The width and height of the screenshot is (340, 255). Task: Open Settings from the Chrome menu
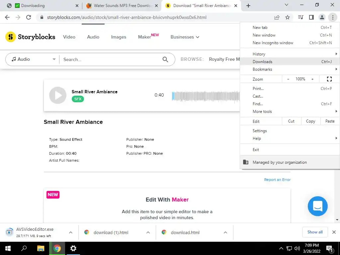[x=290, y=131]
